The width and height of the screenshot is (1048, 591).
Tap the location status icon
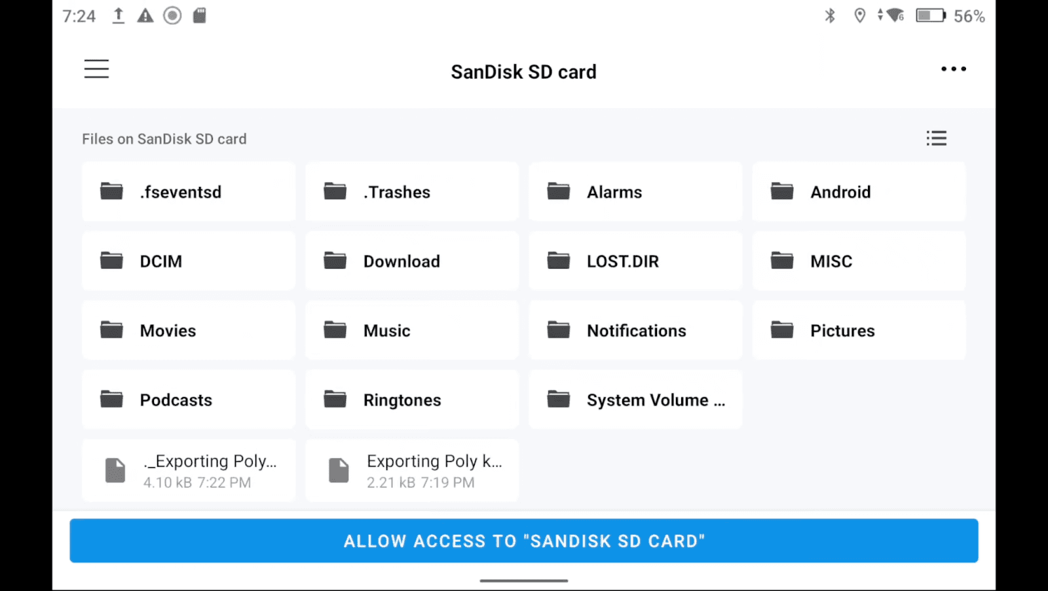point(860,15)
